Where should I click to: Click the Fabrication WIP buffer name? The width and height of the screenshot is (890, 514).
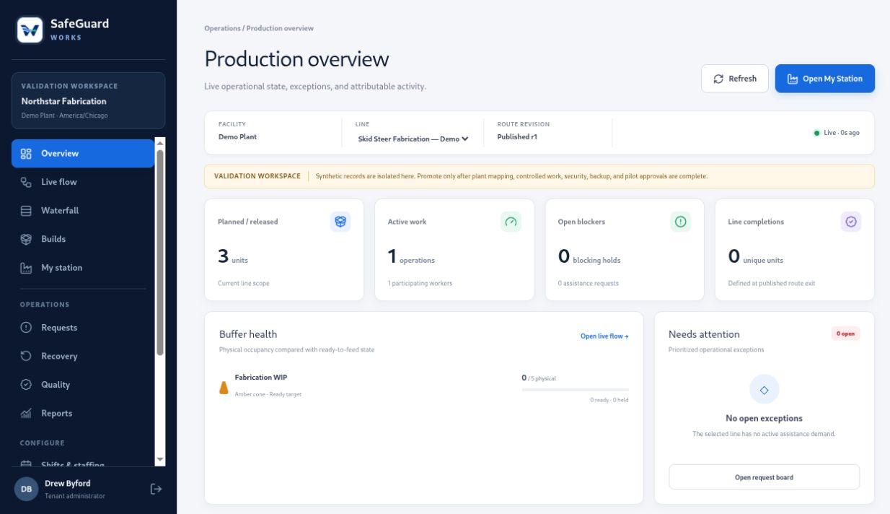click(x=261, y=378)
